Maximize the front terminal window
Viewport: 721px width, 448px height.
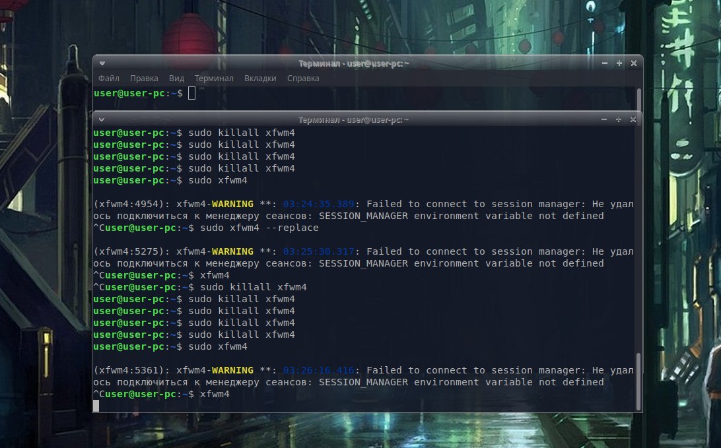619,119
